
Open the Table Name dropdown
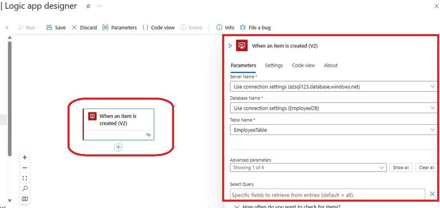click(x=334, y=130)
